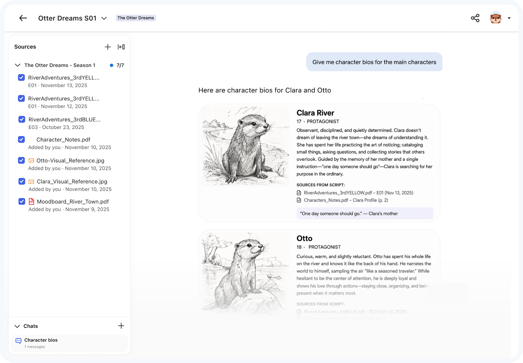Open RiverAdventures_3rdYELLOW.pdf – E01 citation link
This screenshot has width=523, height=363.
click(x=358, y=193)
